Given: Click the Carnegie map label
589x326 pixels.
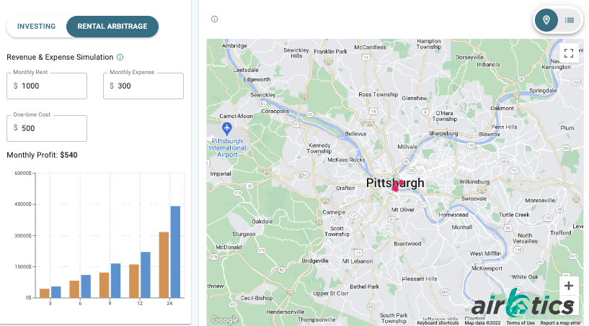Looking at the screenshot, I should point(334,212).
